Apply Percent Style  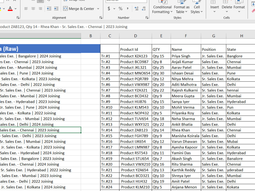[121, 9]
